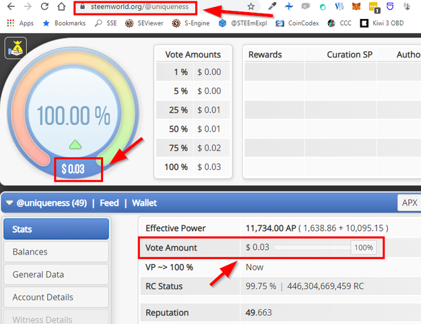Click the dotted vote amount slider track
Viewport: 421px width, 324px height.
click(x=313, y=248)
